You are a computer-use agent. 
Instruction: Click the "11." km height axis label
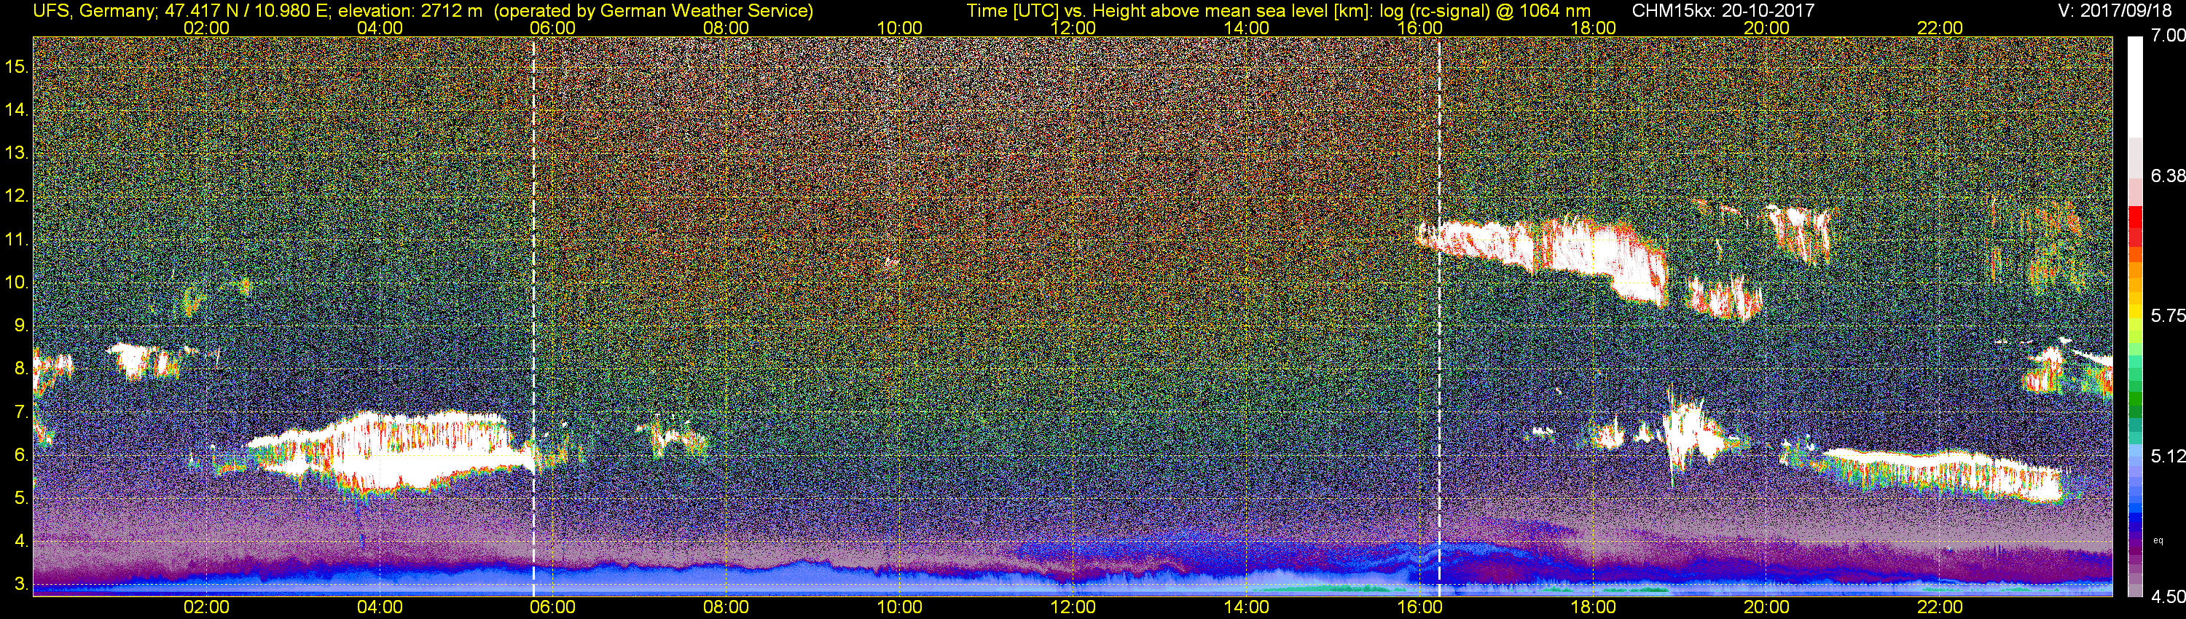point(17,239)
